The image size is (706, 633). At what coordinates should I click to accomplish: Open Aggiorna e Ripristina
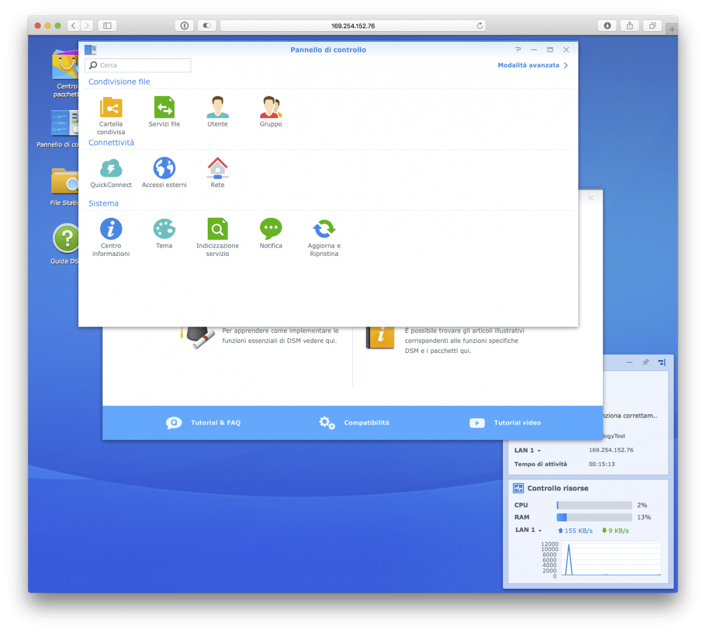(324, 229)
